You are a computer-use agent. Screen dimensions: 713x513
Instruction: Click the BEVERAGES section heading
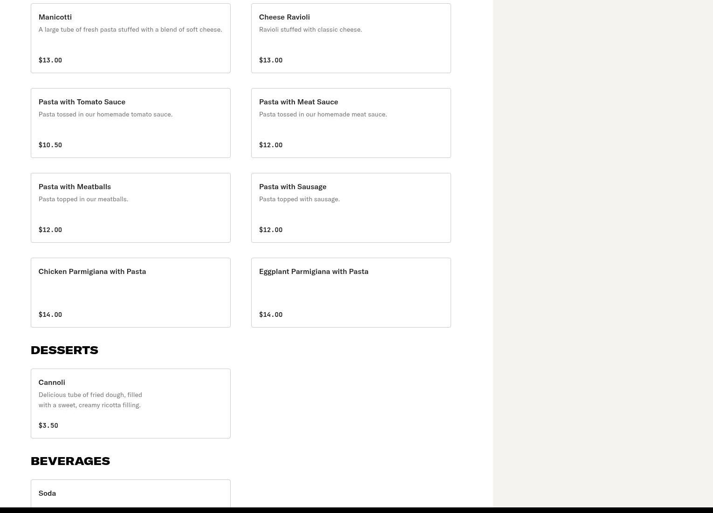tap(70, 461)
